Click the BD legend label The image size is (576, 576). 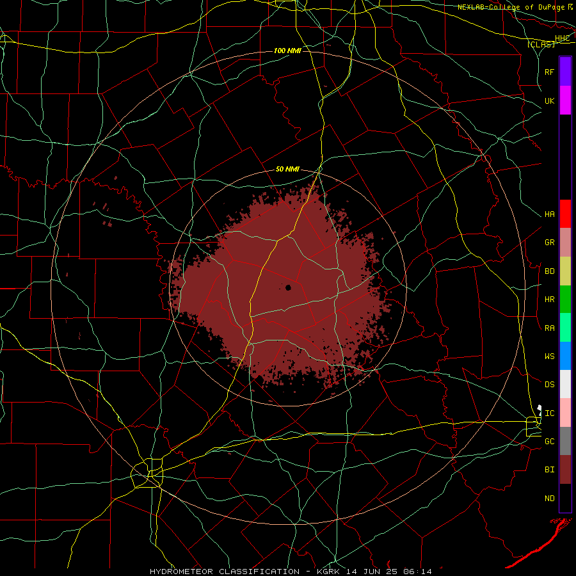click(x=550, y=271)
